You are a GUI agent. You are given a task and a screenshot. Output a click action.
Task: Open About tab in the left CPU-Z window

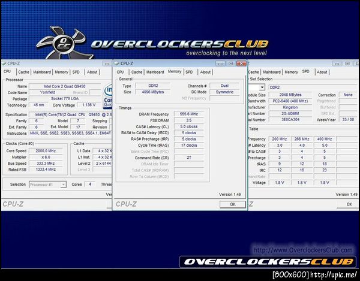(x=92, y=72)
